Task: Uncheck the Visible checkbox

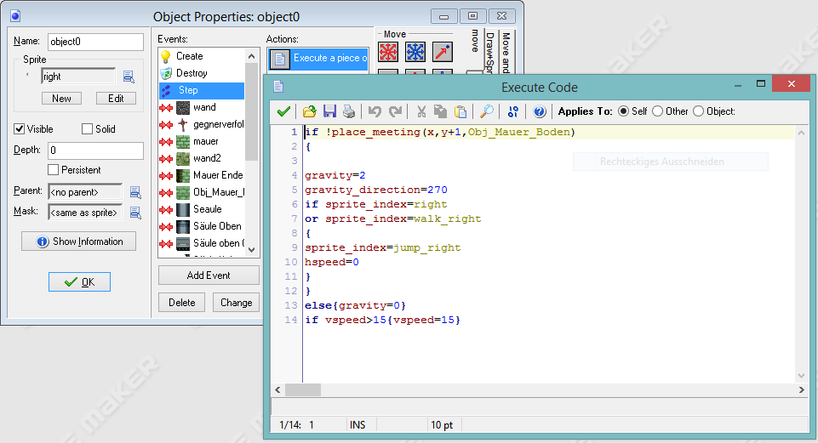Action: [20, 129]
